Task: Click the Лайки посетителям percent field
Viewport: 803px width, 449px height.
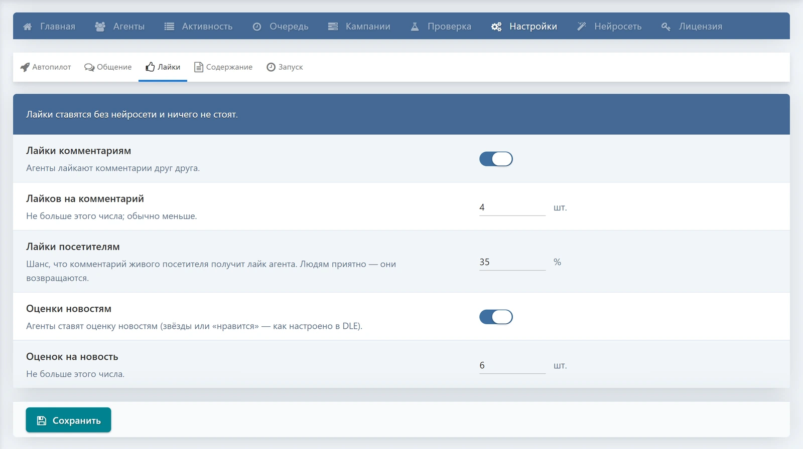Action: pos(512,262)
